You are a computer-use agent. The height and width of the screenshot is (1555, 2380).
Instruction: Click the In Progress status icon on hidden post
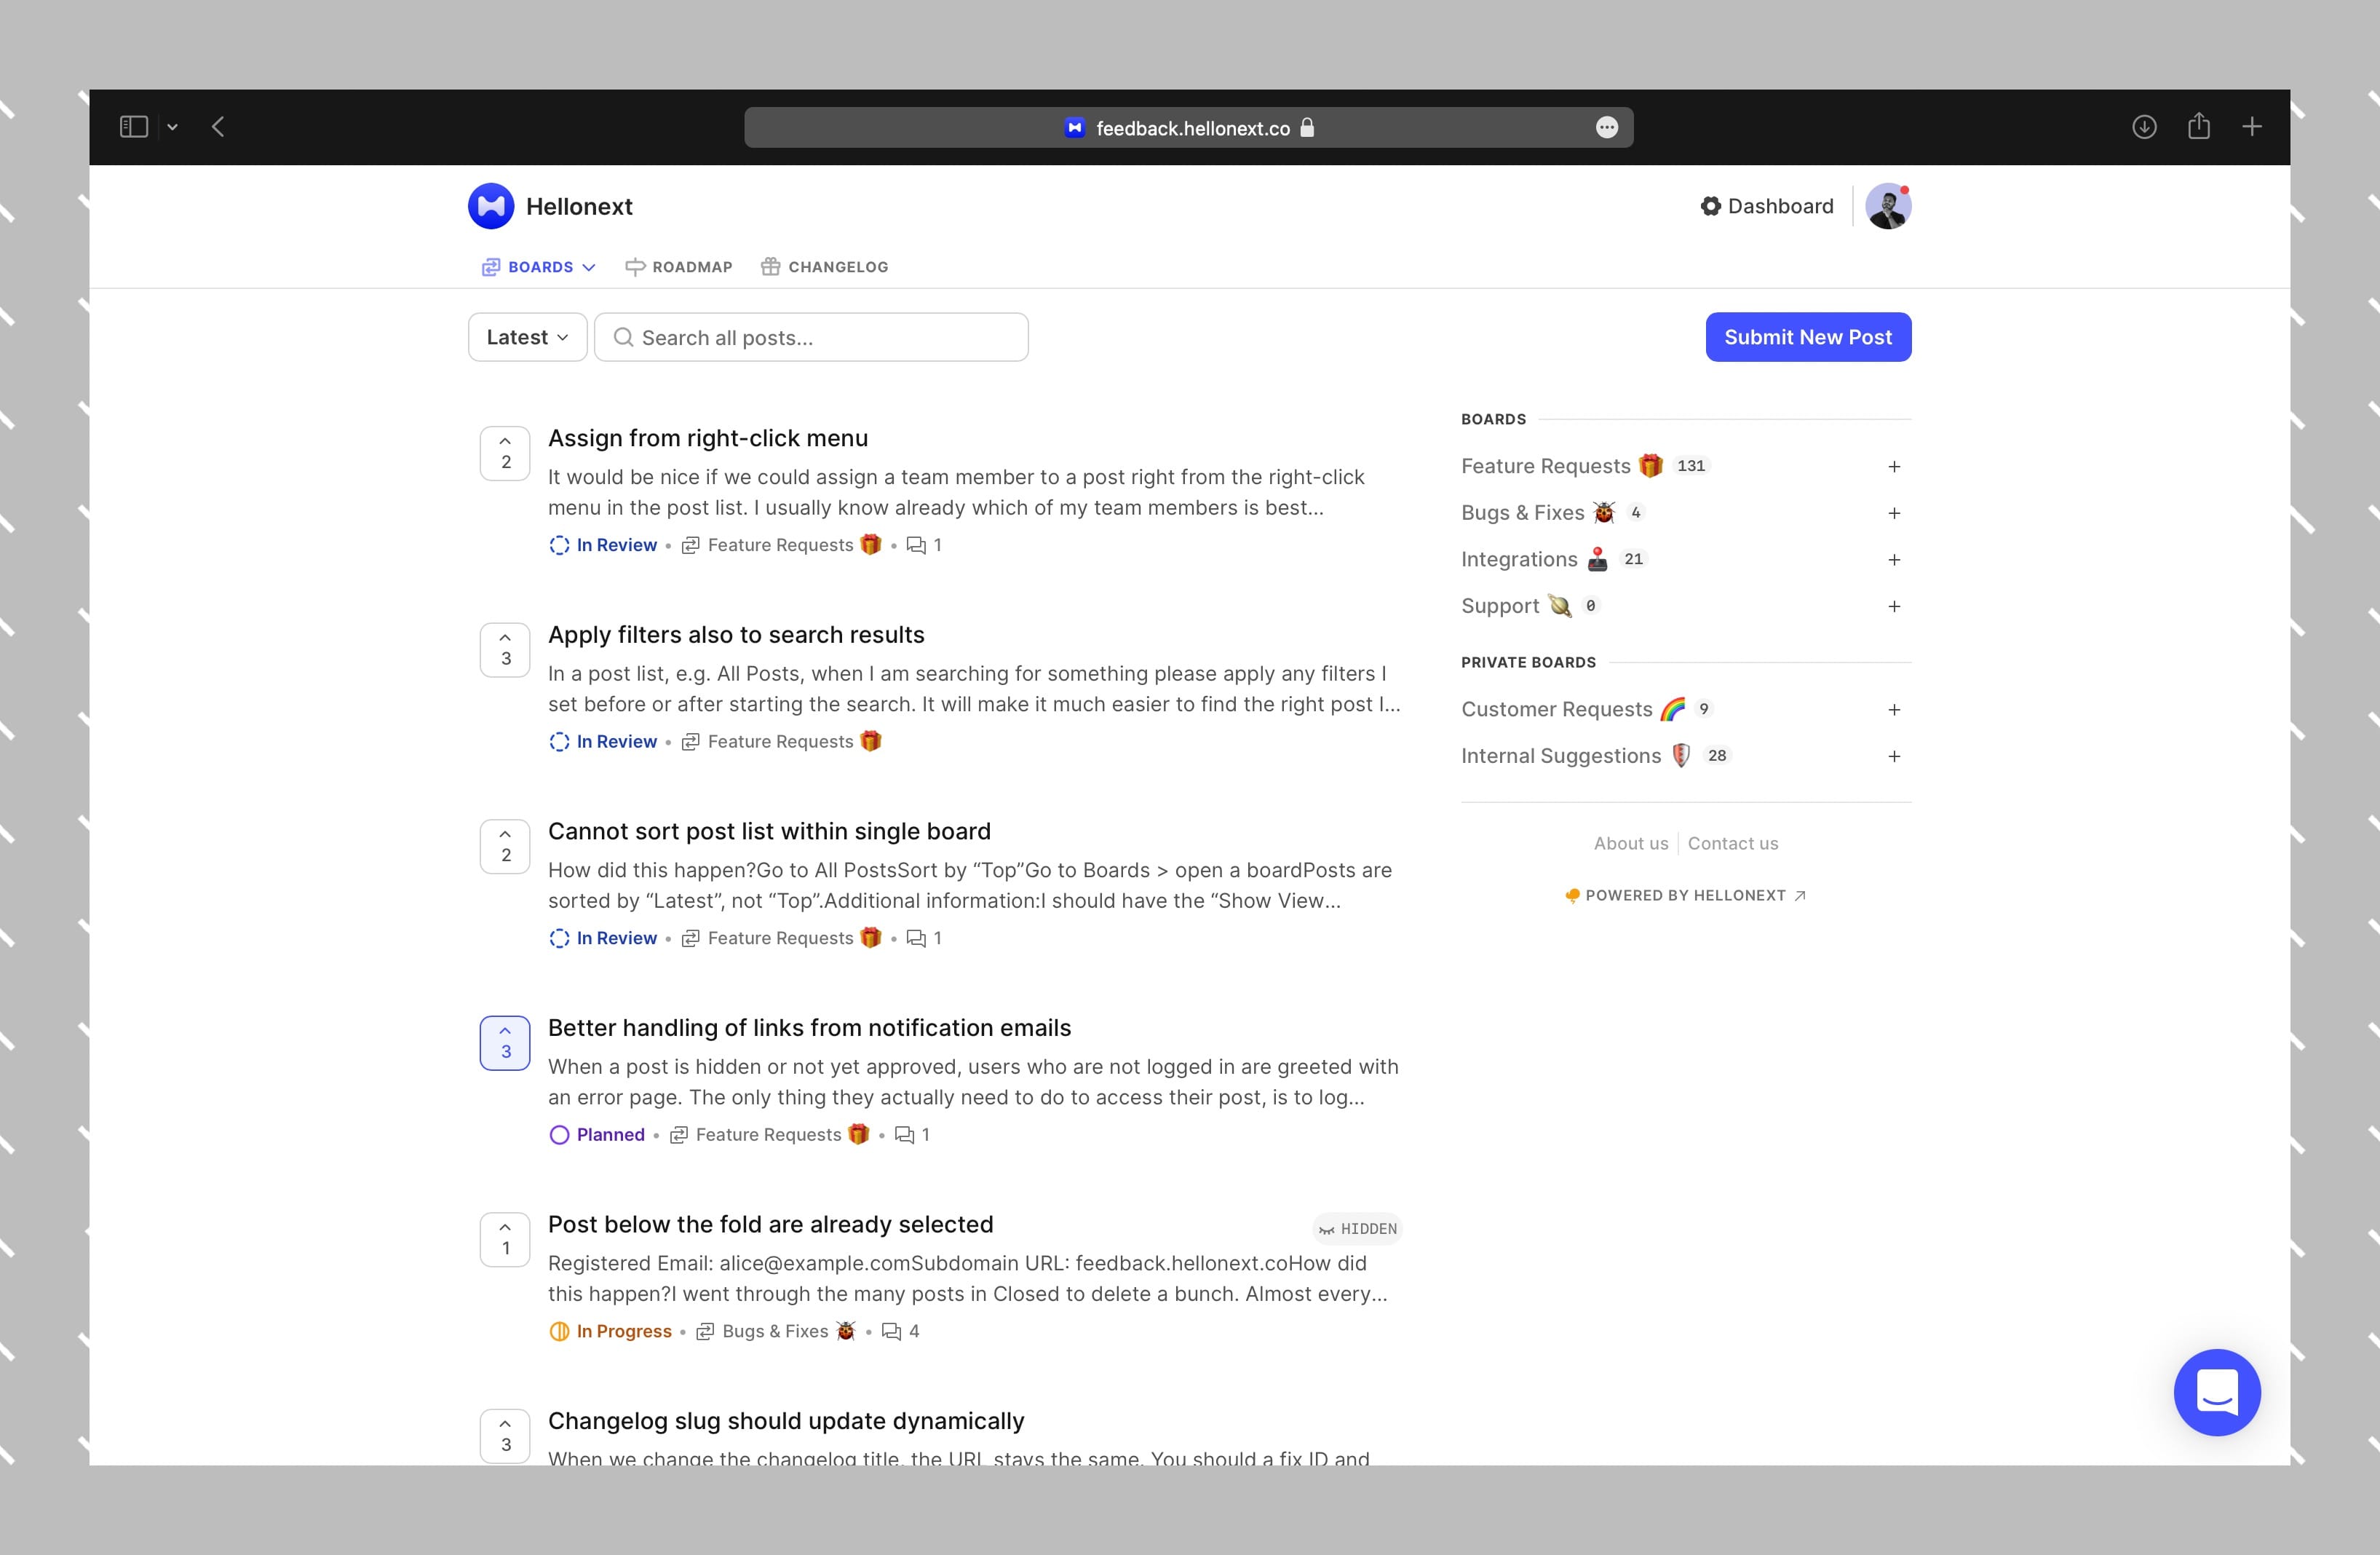(558, 1331)
